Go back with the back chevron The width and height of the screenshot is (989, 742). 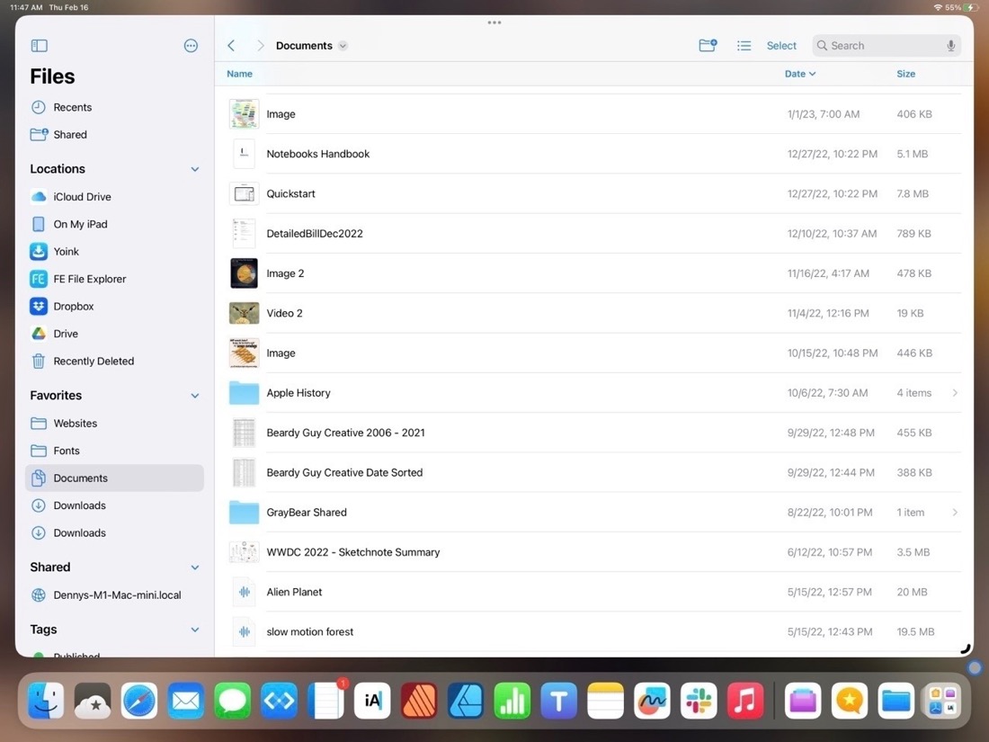231,44
